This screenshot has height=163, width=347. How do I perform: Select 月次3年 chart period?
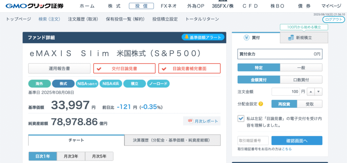coord(71,156)
